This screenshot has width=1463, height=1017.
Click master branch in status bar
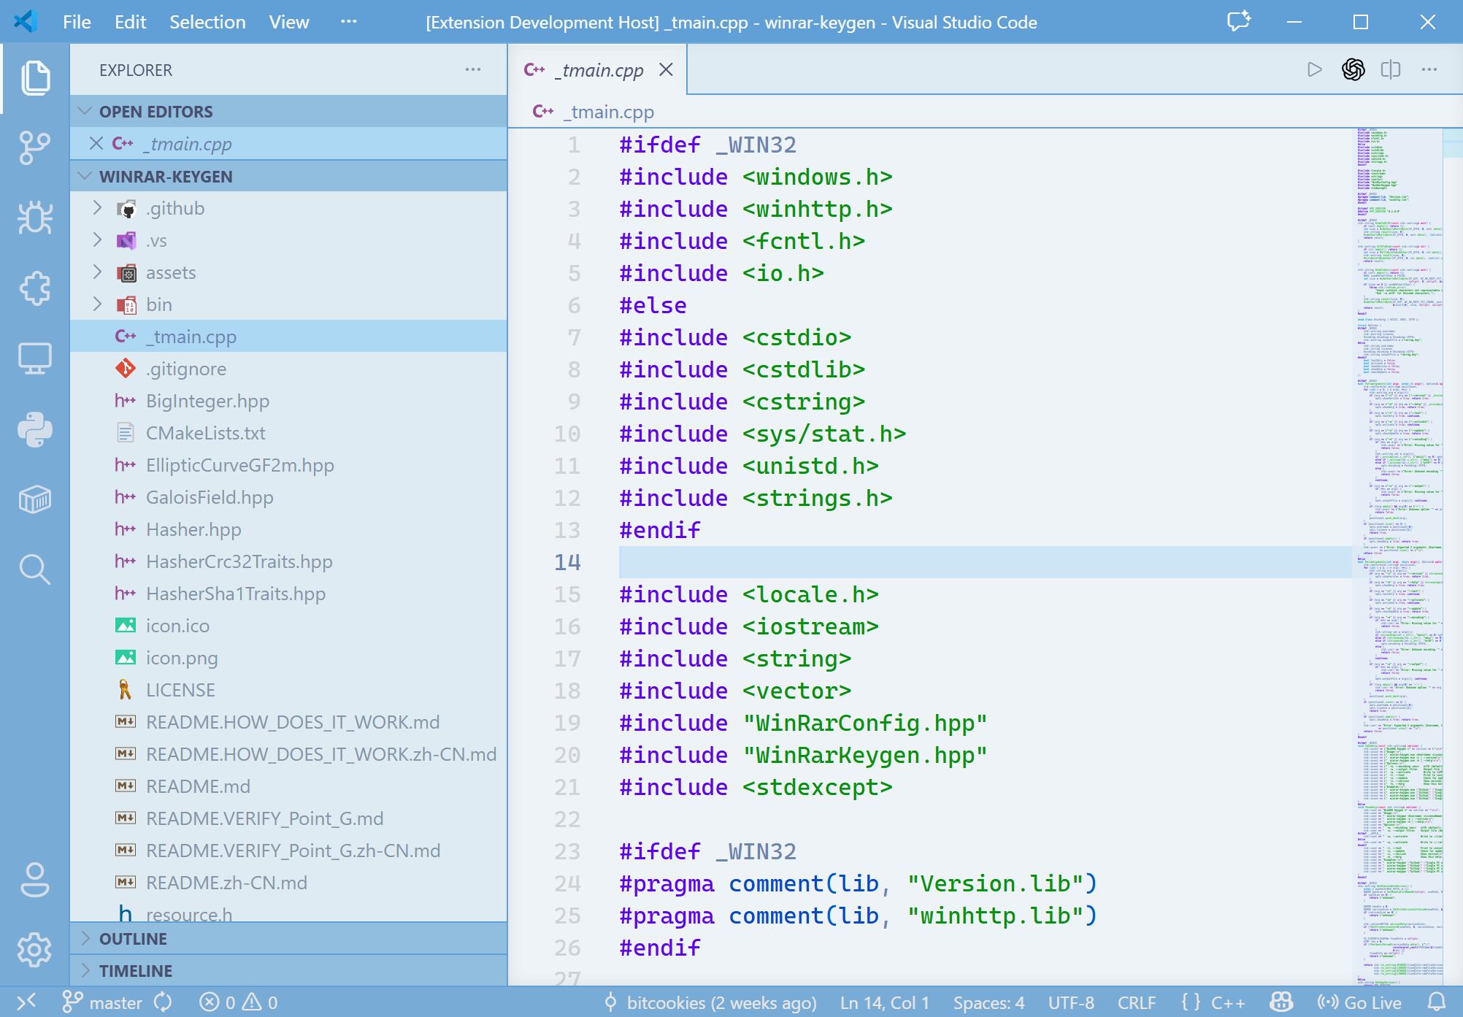tap(103, 1002)
